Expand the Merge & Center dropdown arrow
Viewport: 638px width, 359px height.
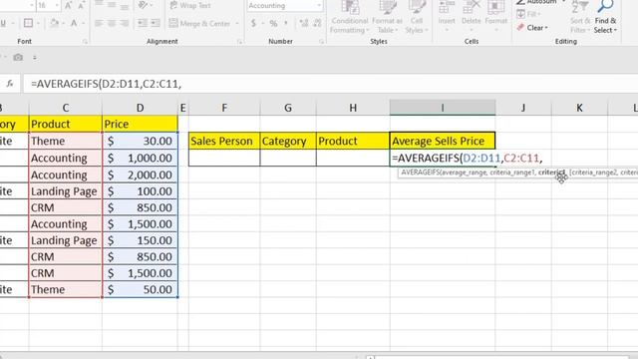click(237, 23)
